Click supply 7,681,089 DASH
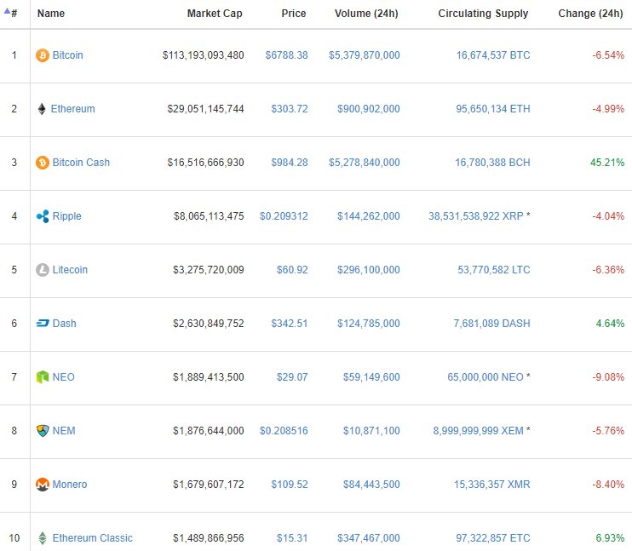The width and height of the screenshot is (632, 551). click(x=491, y=324)
